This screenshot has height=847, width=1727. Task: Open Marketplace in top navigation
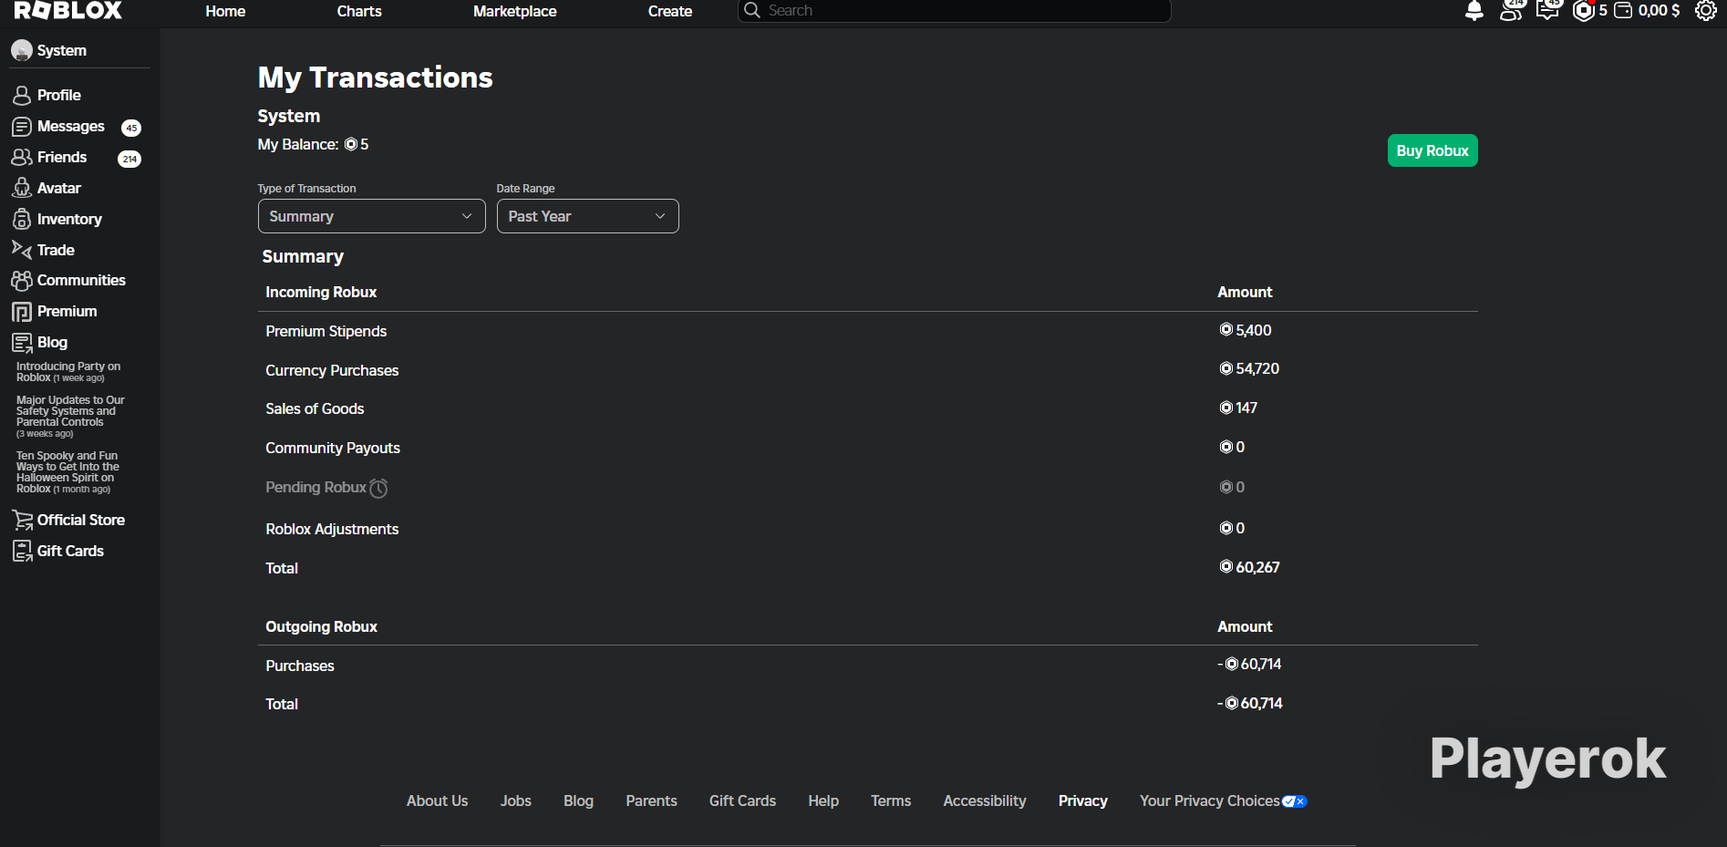click(x=515, y=11)
